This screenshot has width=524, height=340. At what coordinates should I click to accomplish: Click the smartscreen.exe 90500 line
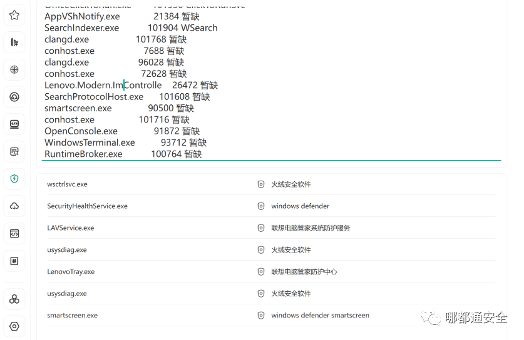click(120, 108)
